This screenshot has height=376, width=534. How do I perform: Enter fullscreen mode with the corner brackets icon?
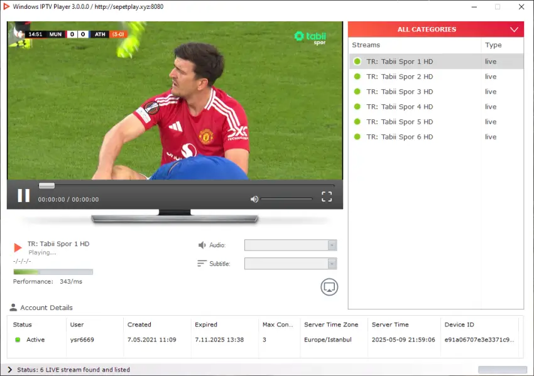(x=327, y=196)
